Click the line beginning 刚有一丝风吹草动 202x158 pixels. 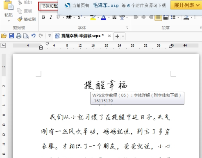[x=105, y=132]
